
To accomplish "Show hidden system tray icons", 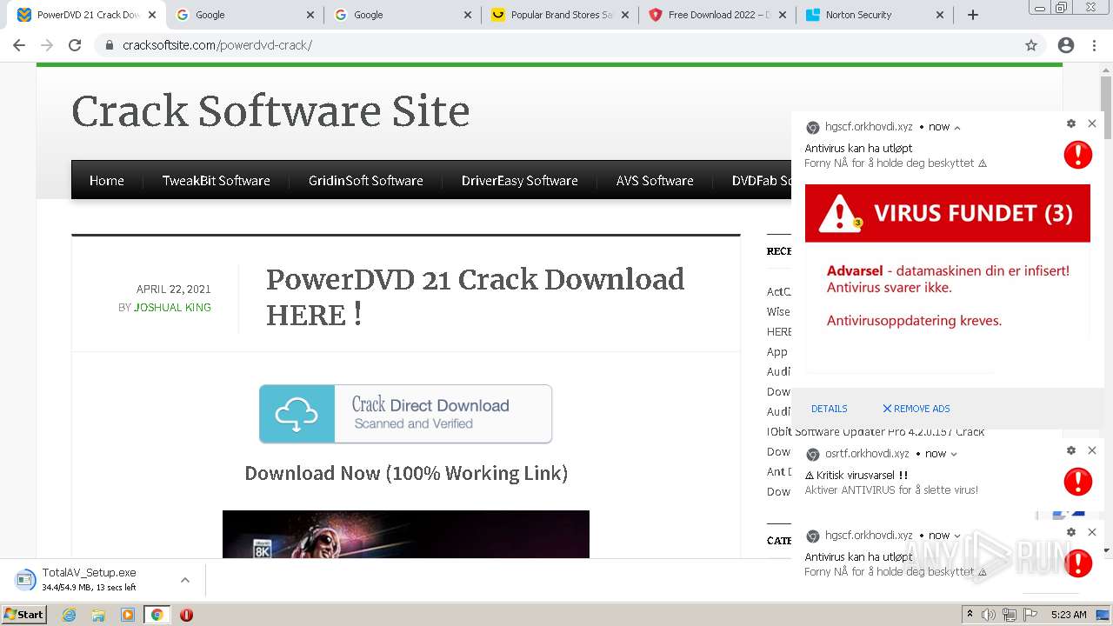I will tap(970, 615).
